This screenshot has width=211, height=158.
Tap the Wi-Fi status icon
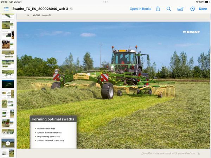[x=197, y=2]
